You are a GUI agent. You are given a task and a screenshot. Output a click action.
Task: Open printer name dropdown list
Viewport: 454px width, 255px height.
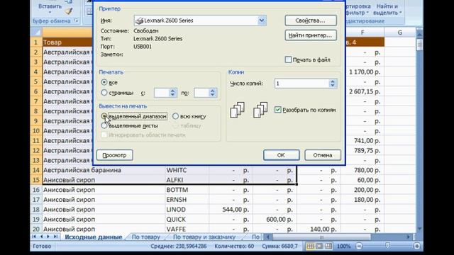point(262,21)
